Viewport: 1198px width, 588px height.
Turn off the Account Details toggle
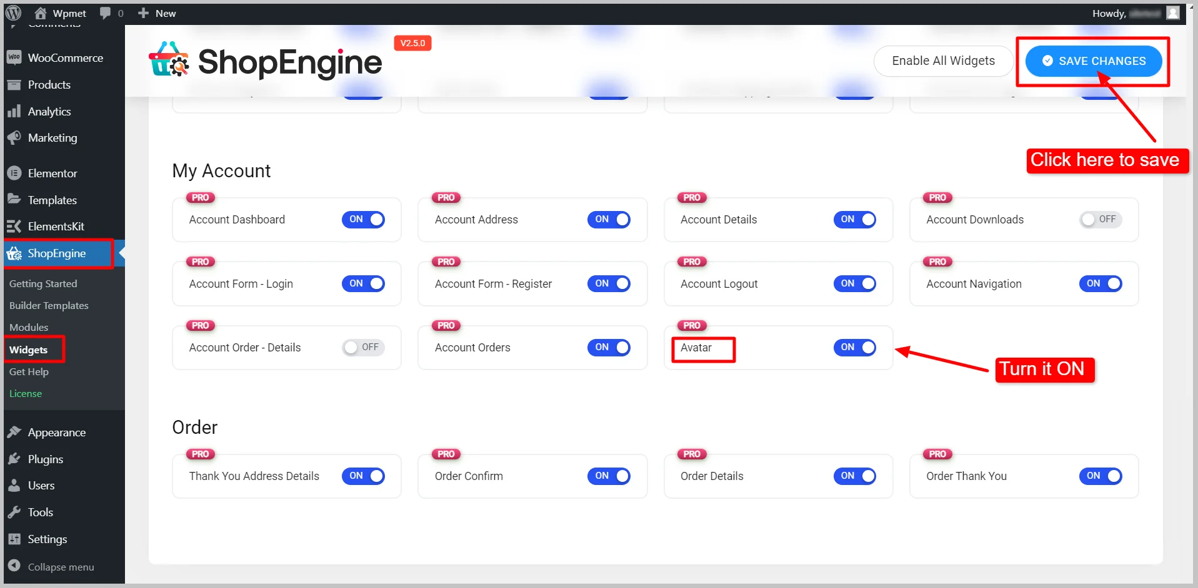[855, 219]
